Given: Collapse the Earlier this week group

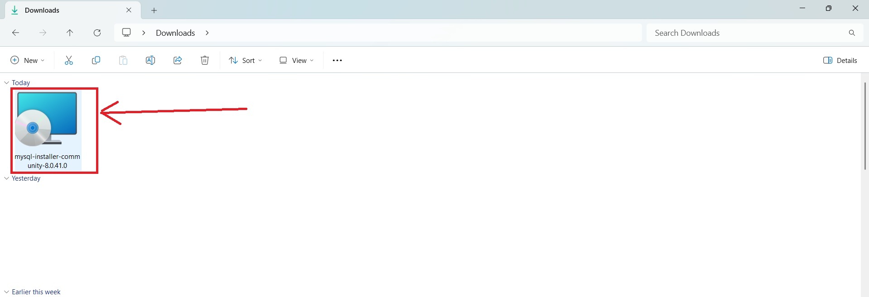Looking at the screenshot, I should [x=6, y=292].
